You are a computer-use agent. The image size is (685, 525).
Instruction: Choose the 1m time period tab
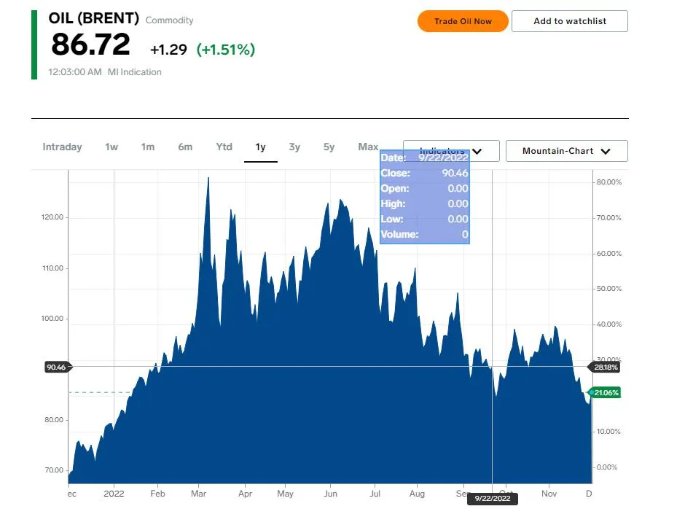pyautogui.click(x=148, y=147)
